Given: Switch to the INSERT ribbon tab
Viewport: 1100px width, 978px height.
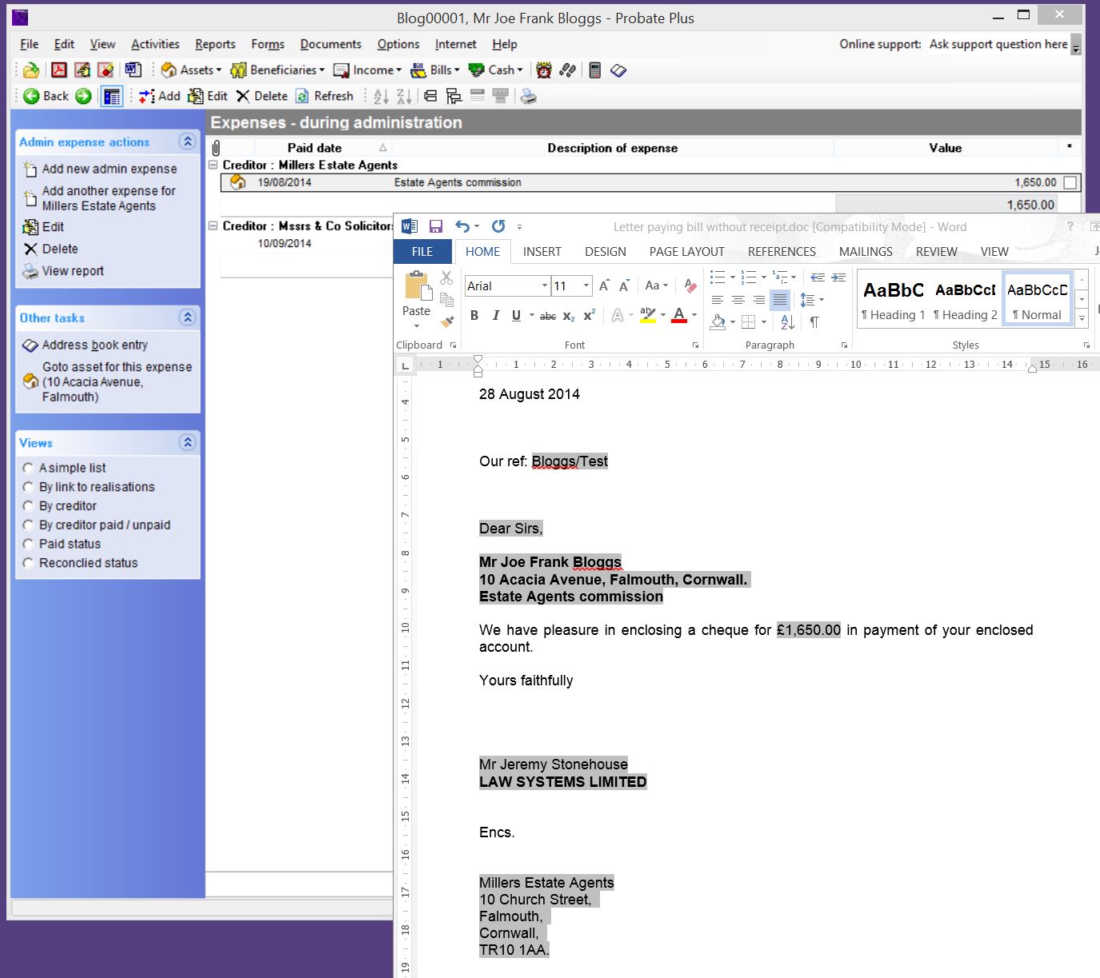Looking at the screenshot, I should click(x=542, y=251).
